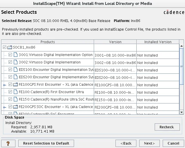The image size is (185, 148).
Task: Click the folder icon for FE100GPS:First Encounter
Action: (x=16, y=85)
